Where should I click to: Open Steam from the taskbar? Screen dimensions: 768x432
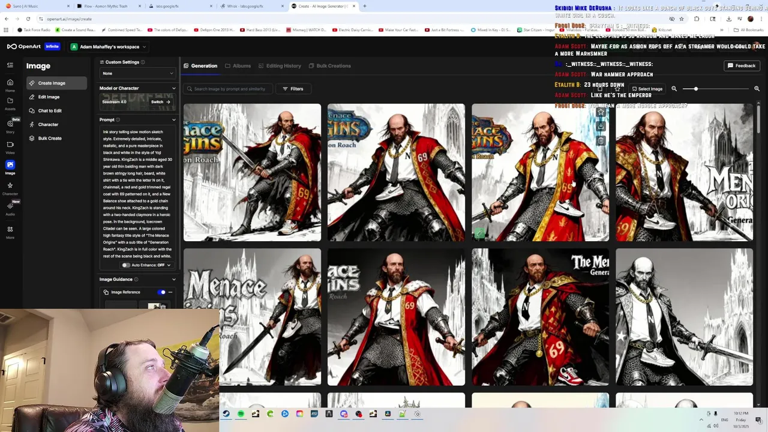226,414
